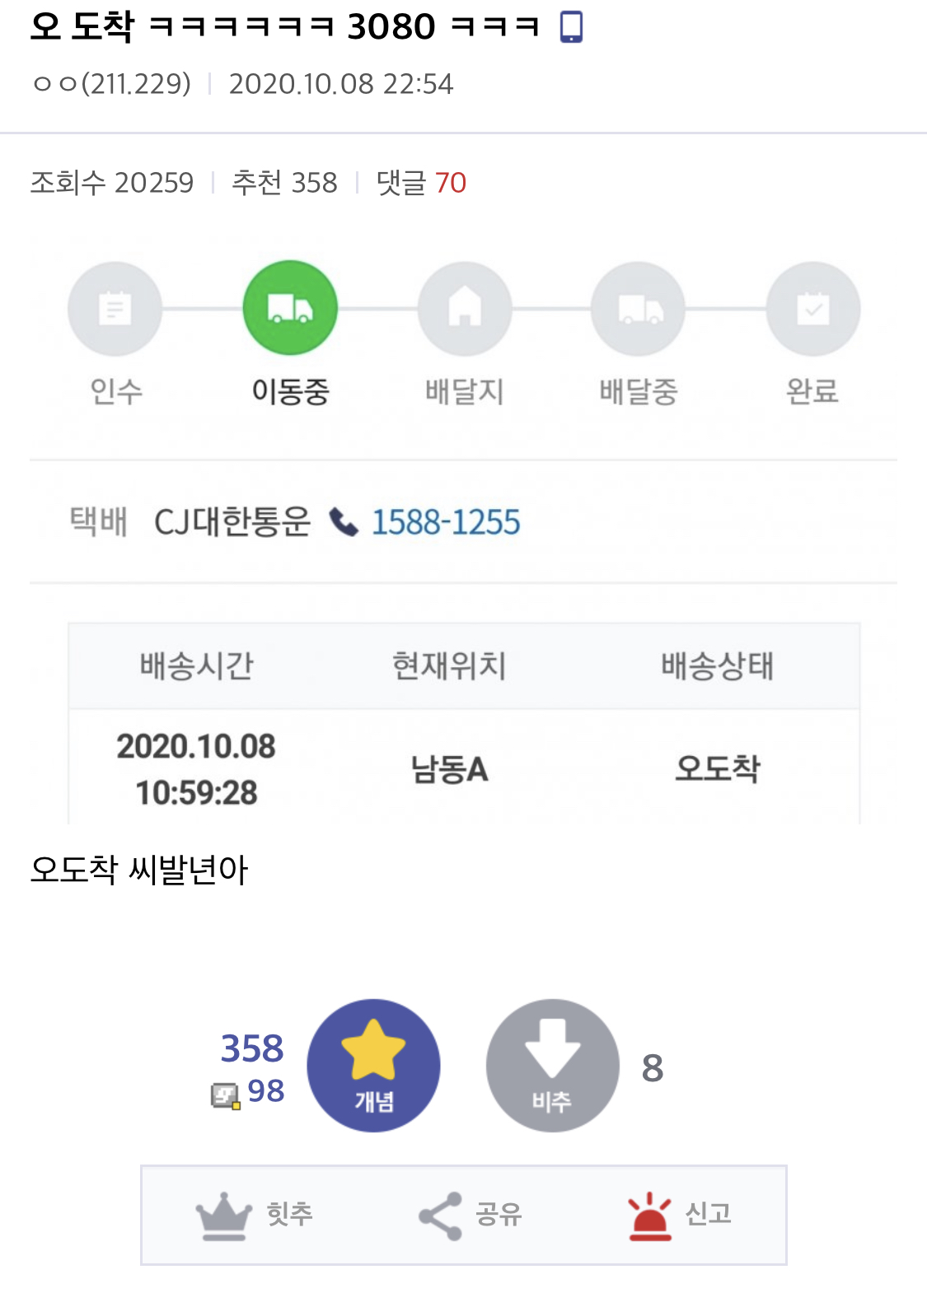Image resolution: width=927 pixels, height=1293 pixels.
Task: Click the phone handset icon near CJ대한통운
Action: click(344, 522)
